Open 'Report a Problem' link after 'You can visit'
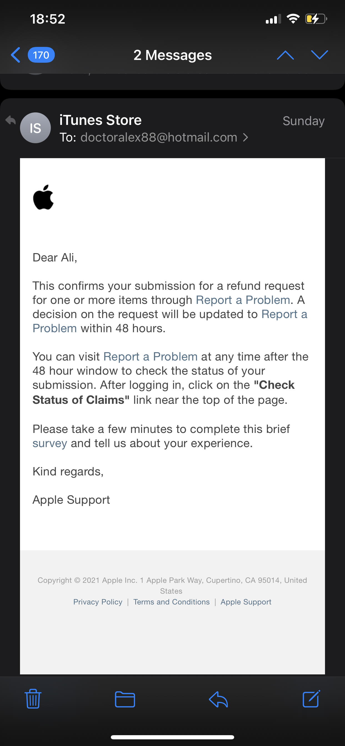This screenshot has width=345, height=746. tap(151, 357)
